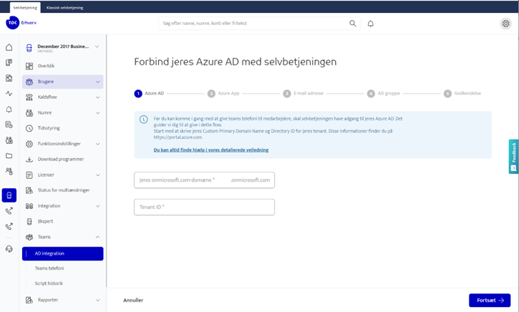
Task: Click the headset support icon in the rail
Action: (x=9, y=249)
